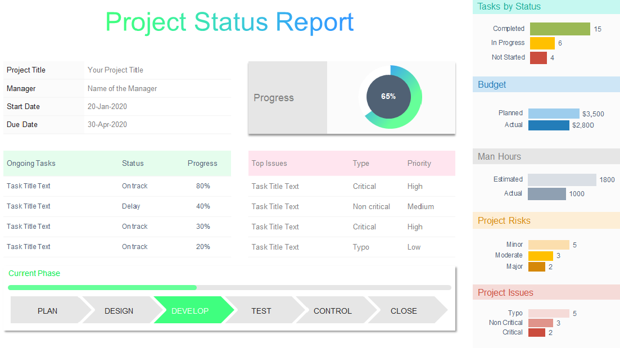Click the DESIGN phase step
This screenshot has height=348, width=620.
pos(119,310)
